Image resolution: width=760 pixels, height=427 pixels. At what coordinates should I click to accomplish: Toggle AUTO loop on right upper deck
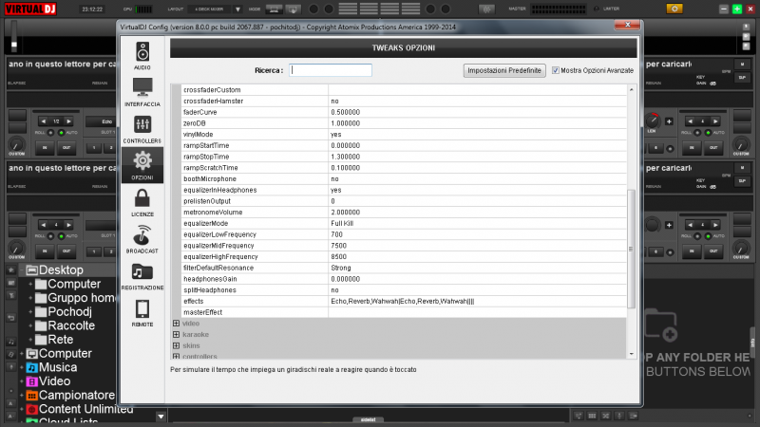[708, 133]
